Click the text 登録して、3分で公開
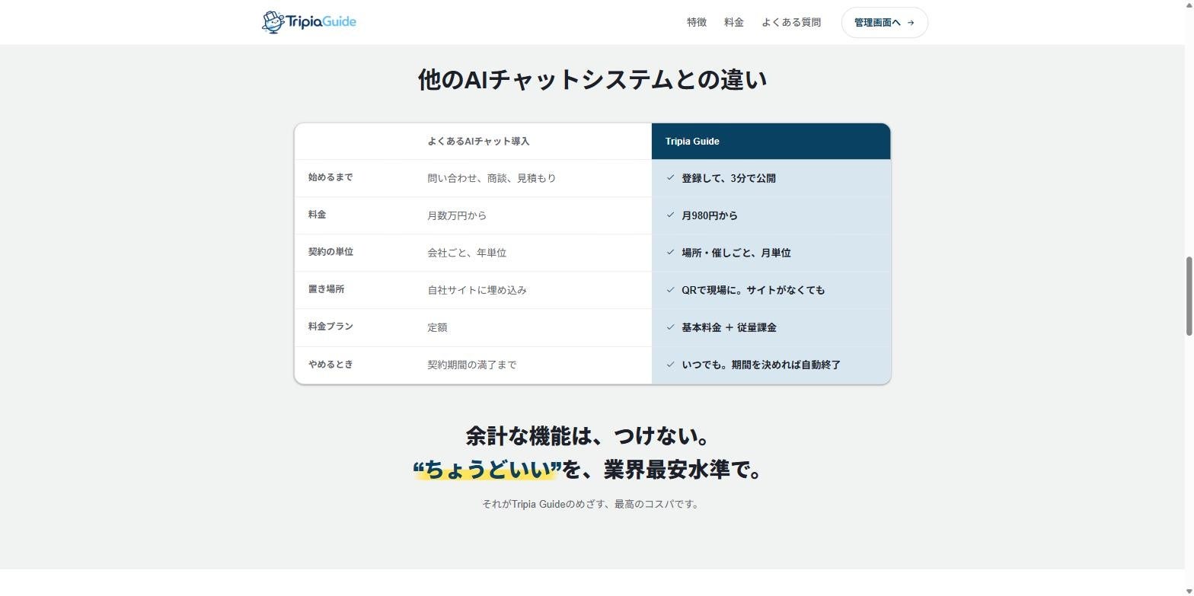The image size is (1194, 596). 729,178
